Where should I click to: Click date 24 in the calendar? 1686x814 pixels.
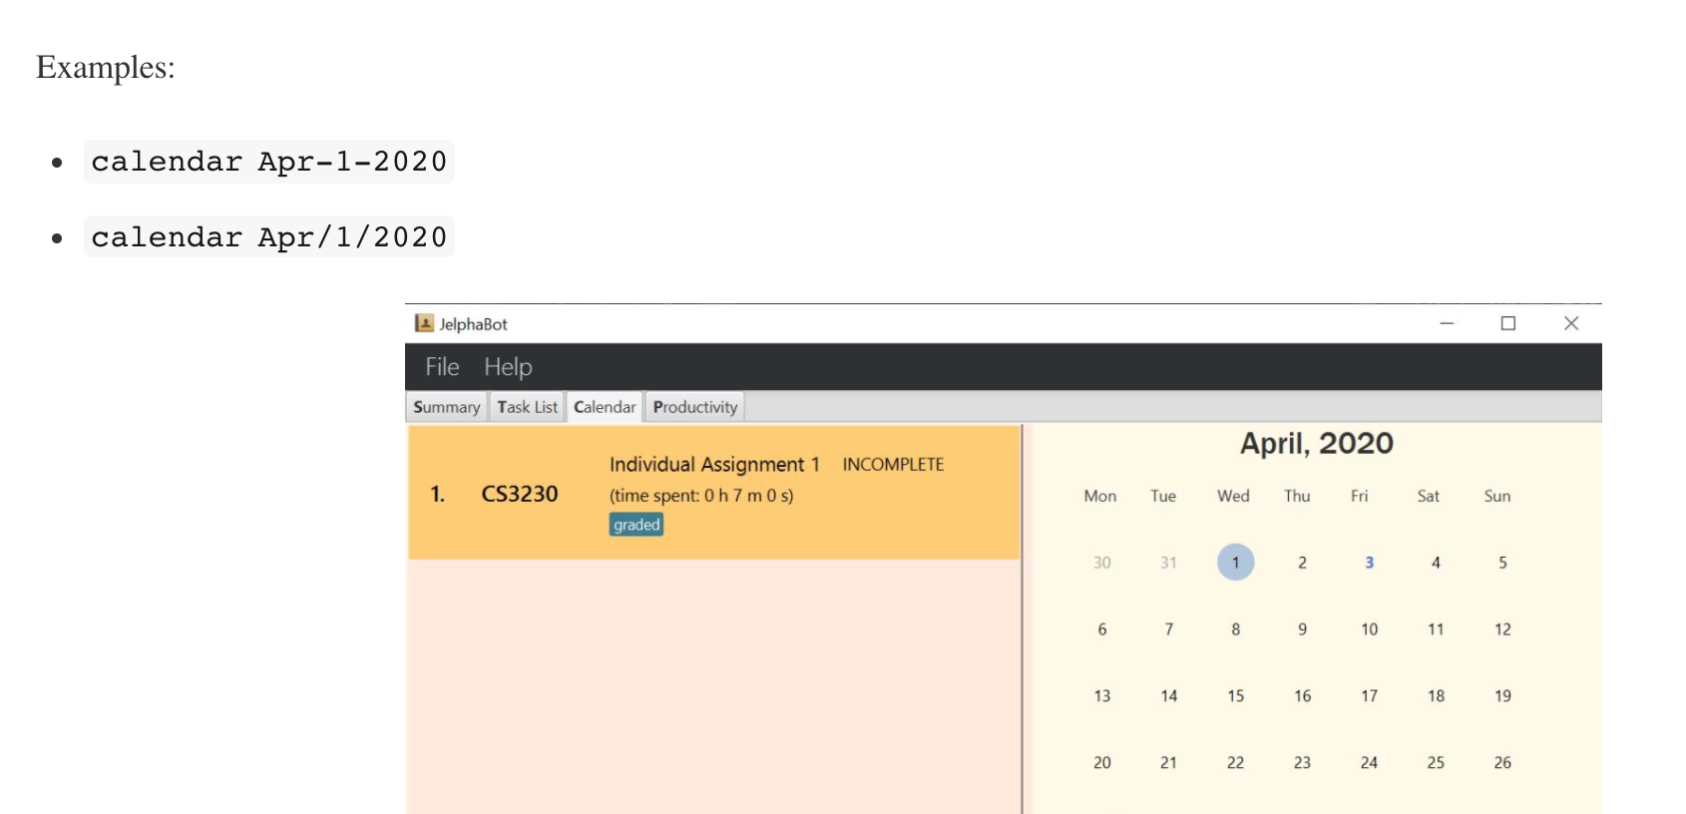pyautogui.click(x=1369, y=763)
